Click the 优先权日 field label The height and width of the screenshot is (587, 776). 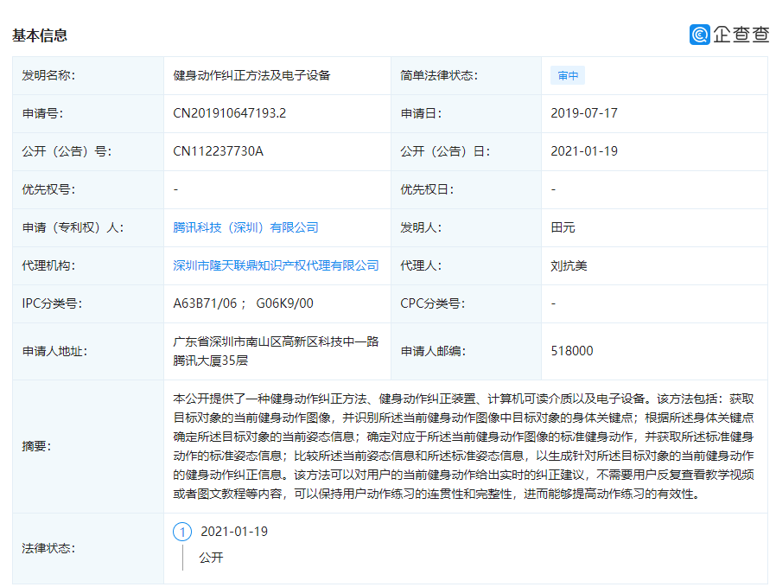click(x=427, y=189)
